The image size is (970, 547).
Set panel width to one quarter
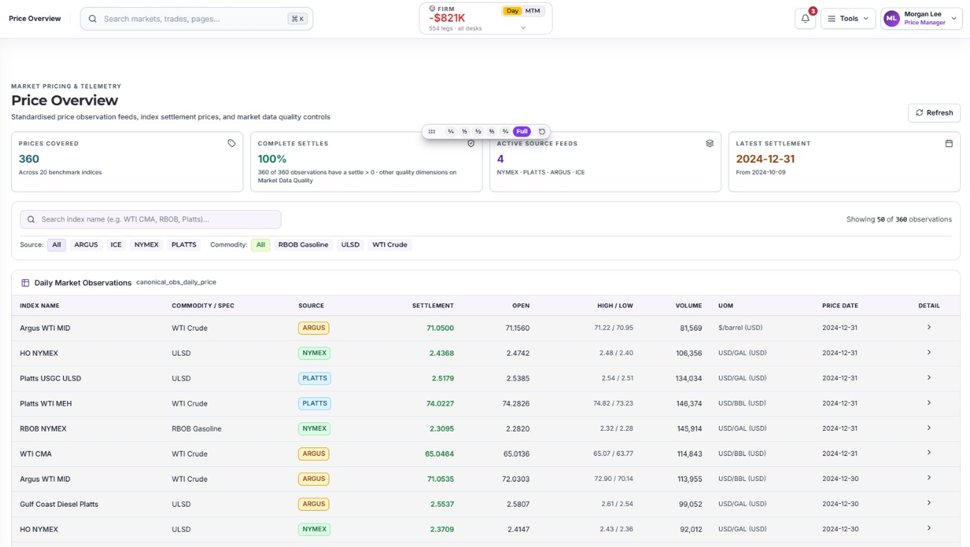[x=451, y=132]
